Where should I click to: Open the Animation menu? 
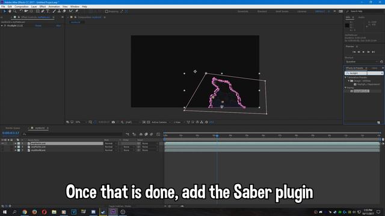(54, 7)
